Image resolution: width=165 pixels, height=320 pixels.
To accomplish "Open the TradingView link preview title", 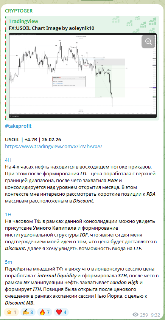I will (23, 22).
